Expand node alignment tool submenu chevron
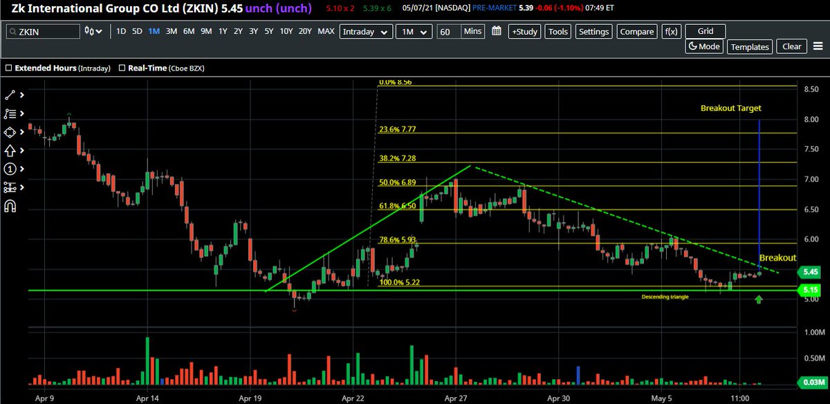 (22, 187)
